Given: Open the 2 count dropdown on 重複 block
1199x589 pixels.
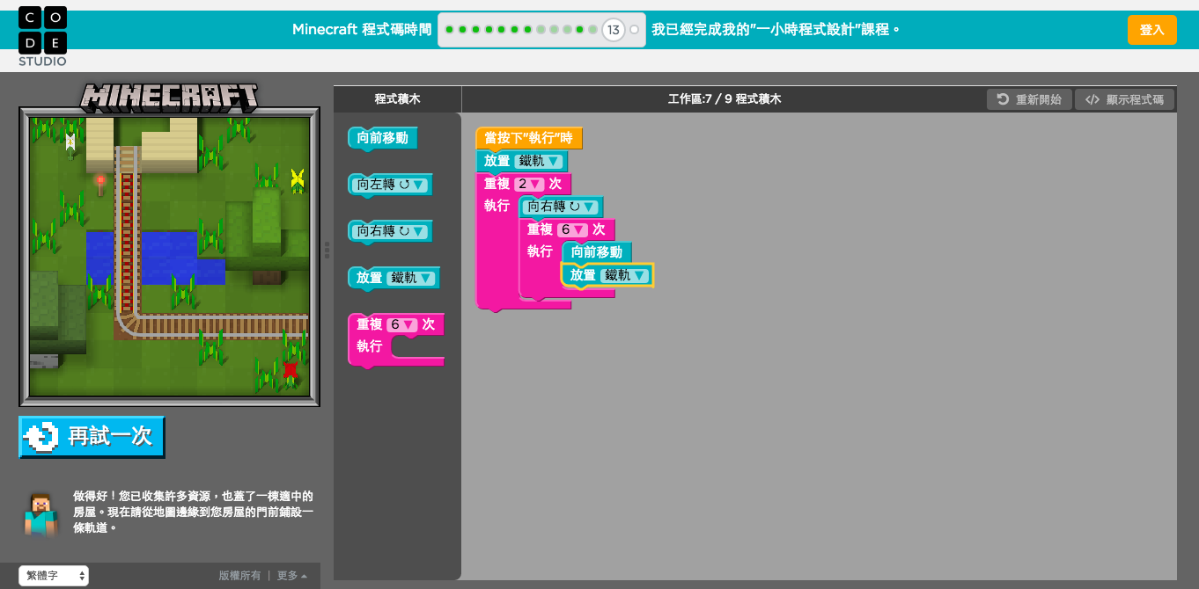Looking at the screenshot, I should pos(529,184).
